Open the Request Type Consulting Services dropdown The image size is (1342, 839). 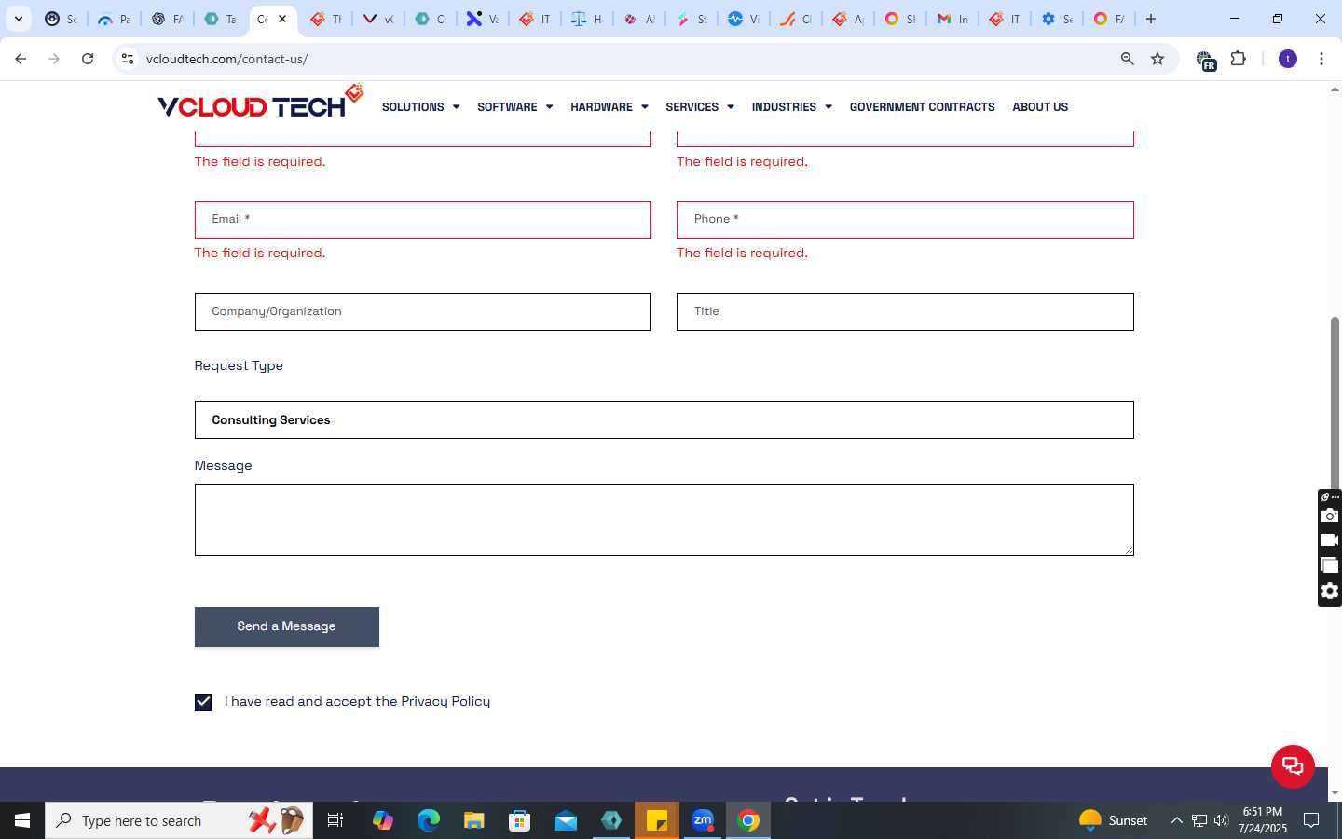pyautogui.click(x=664, y=420)
